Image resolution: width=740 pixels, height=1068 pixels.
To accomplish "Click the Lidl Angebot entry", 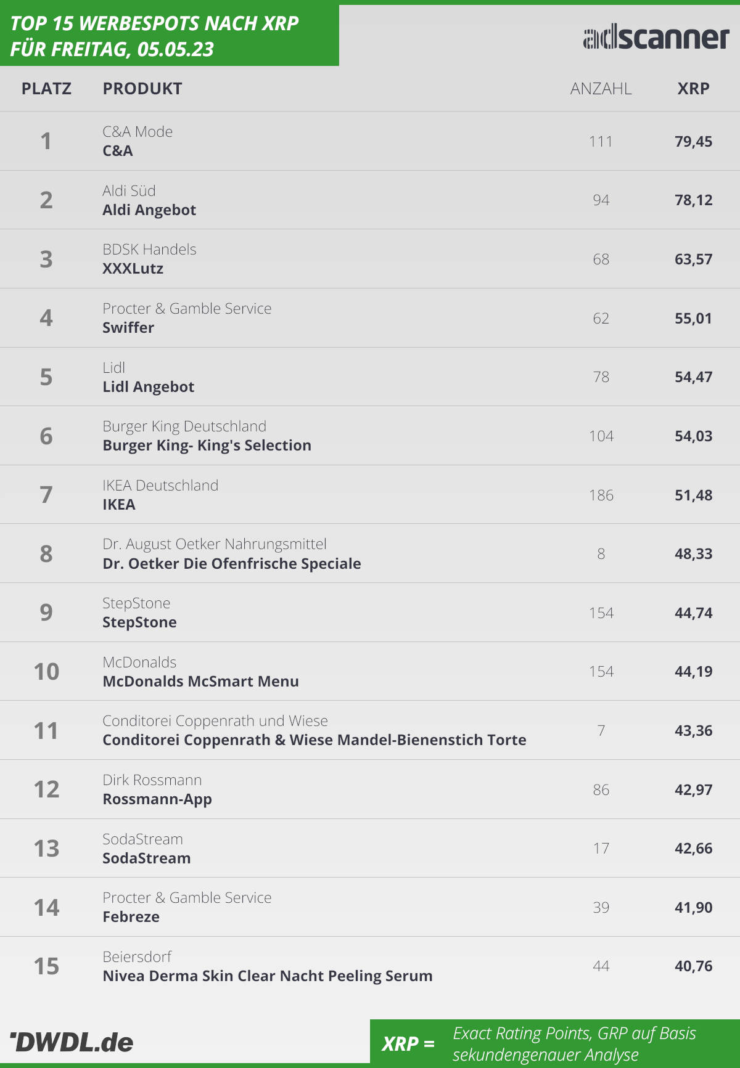I will pyautogui.click(x=149, y=387).
